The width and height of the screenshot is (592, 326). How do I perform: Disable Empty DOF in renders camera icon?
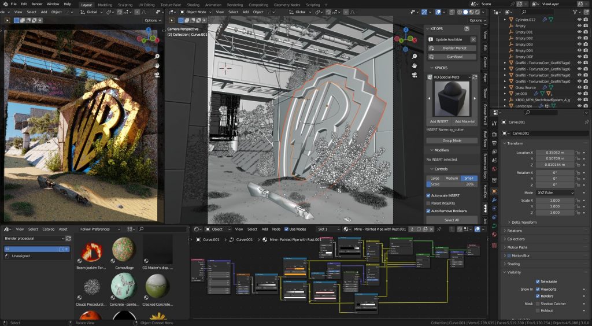[586, 57]
